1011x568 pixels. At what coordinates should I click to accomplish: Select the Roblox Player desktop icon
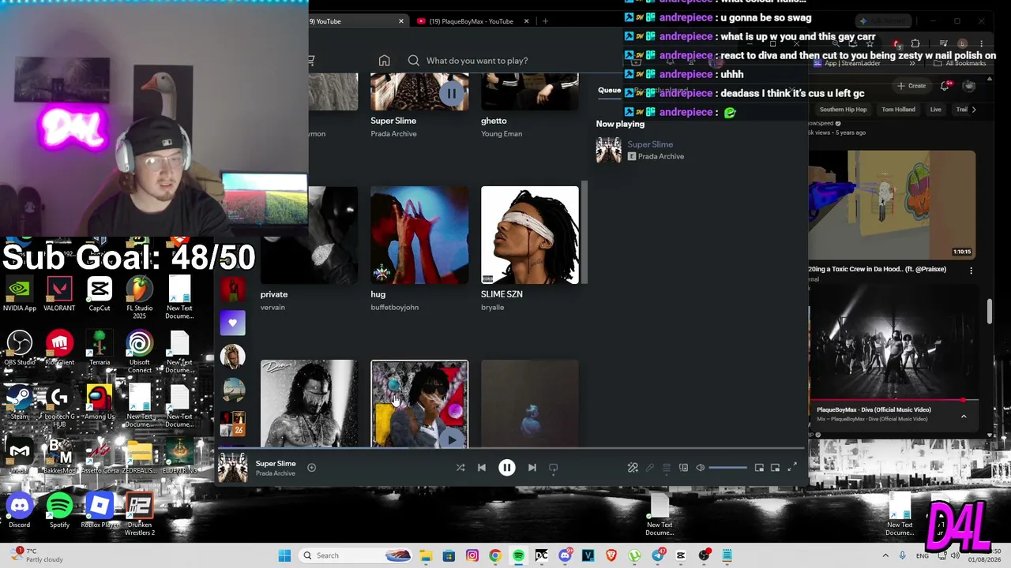click(100, 510)
